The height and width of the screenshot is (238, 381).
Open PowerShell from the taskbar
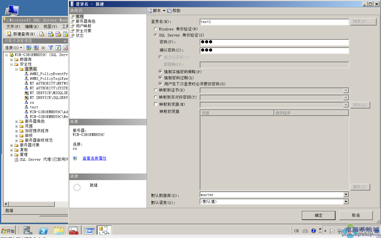tap(43, 231)
